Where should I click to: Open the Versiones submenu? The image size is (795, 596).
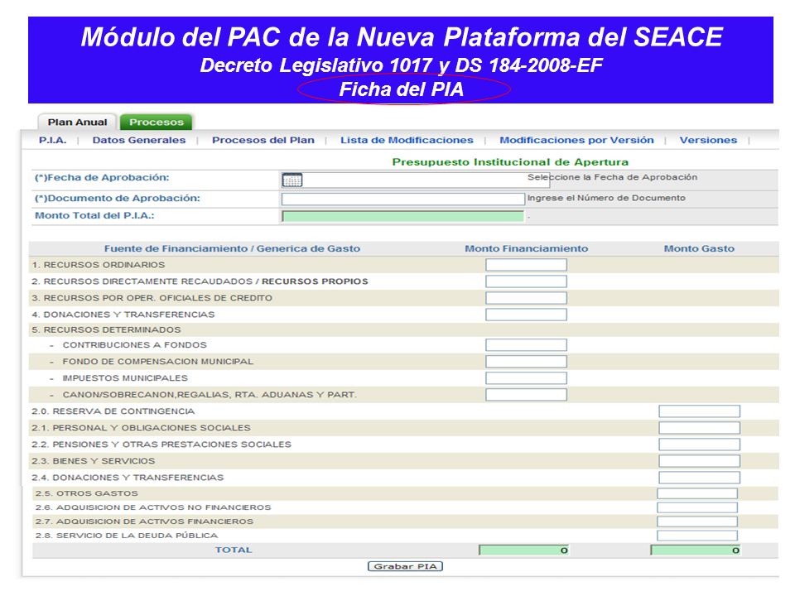pyautogui.click(x=708, y=141)
